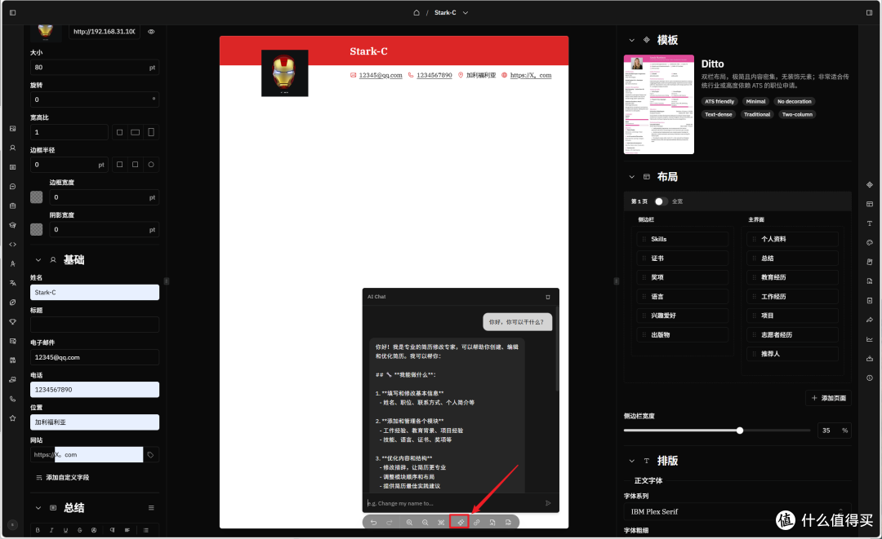Viewport: 882px width, 539px height.
Task: Copy resume link with chain icon
Action: click(x=476, y=522)
